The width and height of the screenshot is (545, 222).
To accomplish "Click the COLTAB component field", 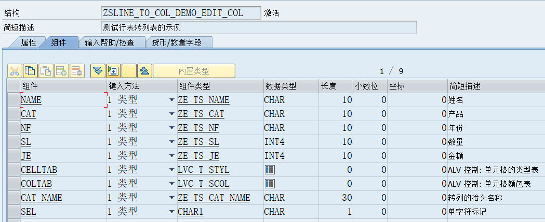I will (x=63, y=184).
